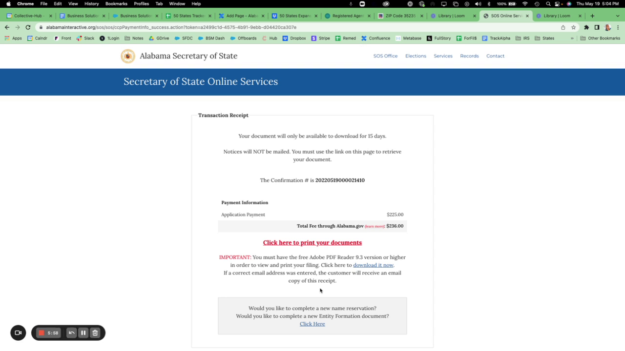
Task: Pause the Loom recording
Action: (x=83, y=332)
